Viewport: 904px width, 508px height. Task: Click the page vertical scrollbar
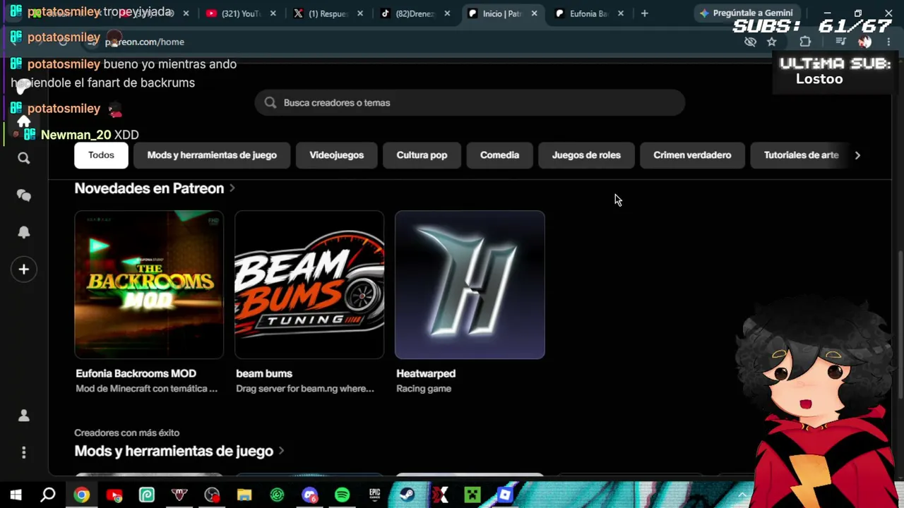click(899, 325)
